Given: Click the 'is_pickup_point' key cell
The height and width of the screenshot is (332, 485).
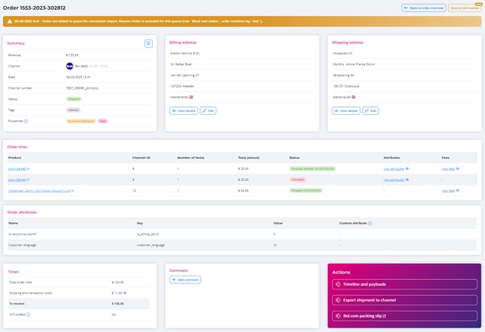Looking at the screenshot, I should click(148, 234).
